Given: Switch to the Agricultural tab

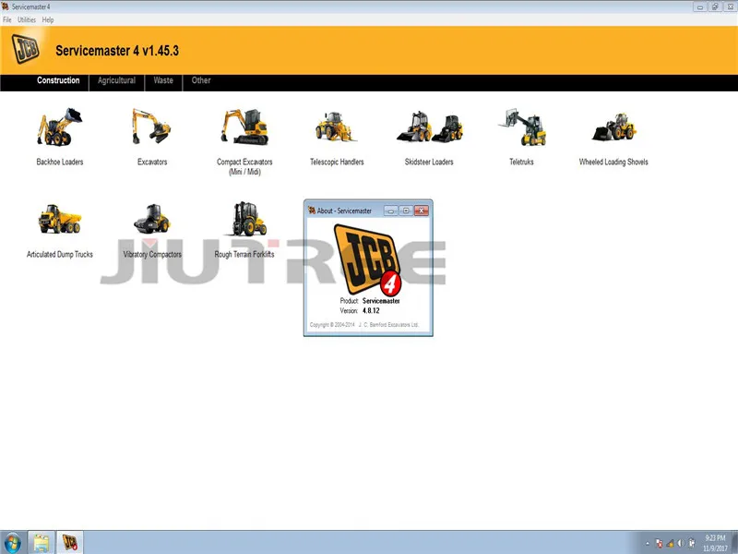Looking at the screenshot, I should point(117,80).
